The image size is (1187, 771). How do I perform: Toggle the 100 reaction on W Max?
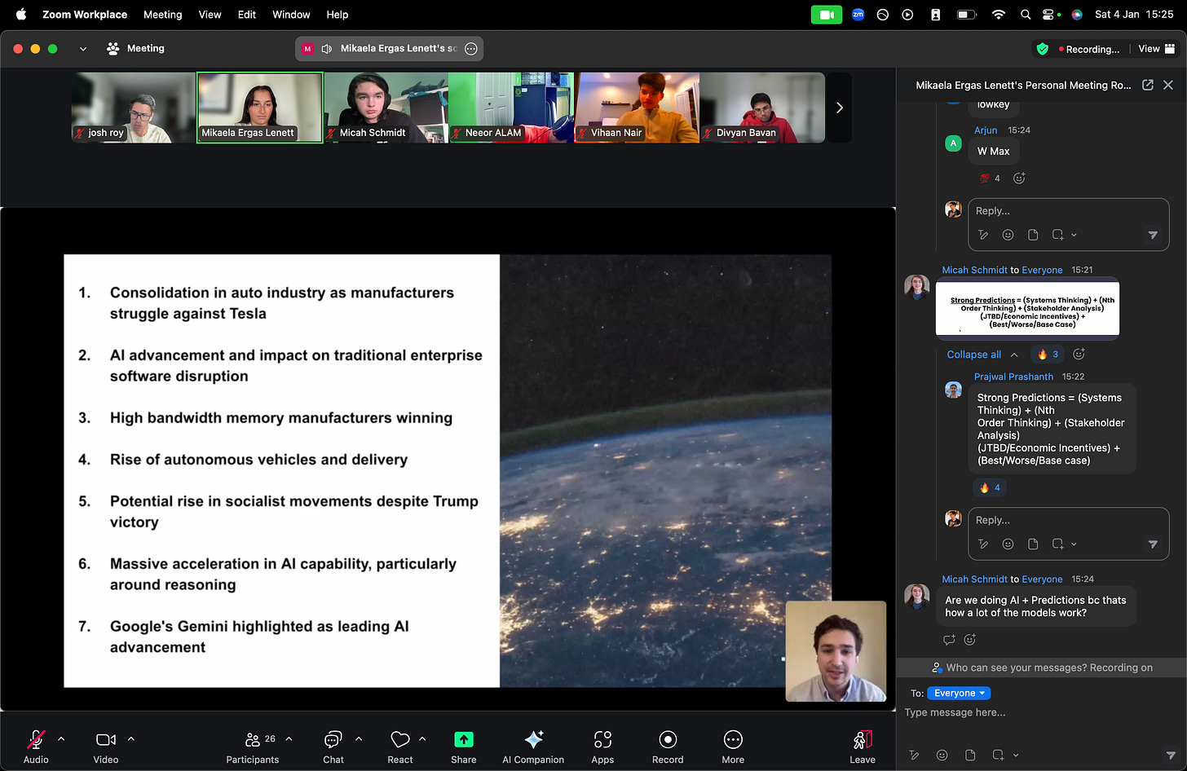pyautogui.click(x=990, y=178)
